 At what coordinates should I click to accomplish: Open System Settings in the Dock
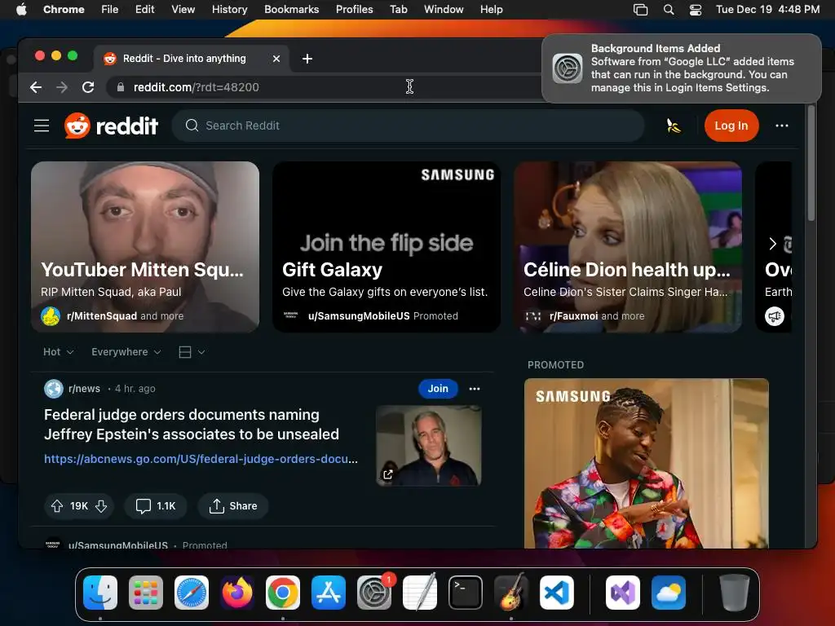374,593
